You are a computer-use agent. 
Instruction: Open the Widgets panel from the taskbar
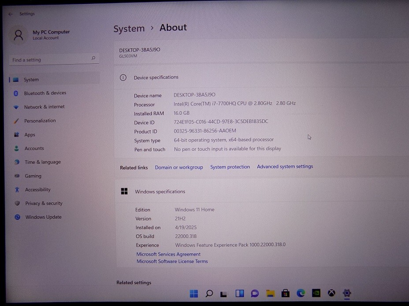pos(239,294)
